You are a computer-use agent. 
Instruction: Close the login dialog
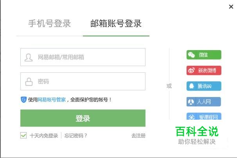coord(231,7)
